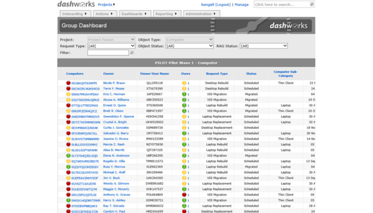Click amber users icon in Nicole P. Braun row

point(184,83)
